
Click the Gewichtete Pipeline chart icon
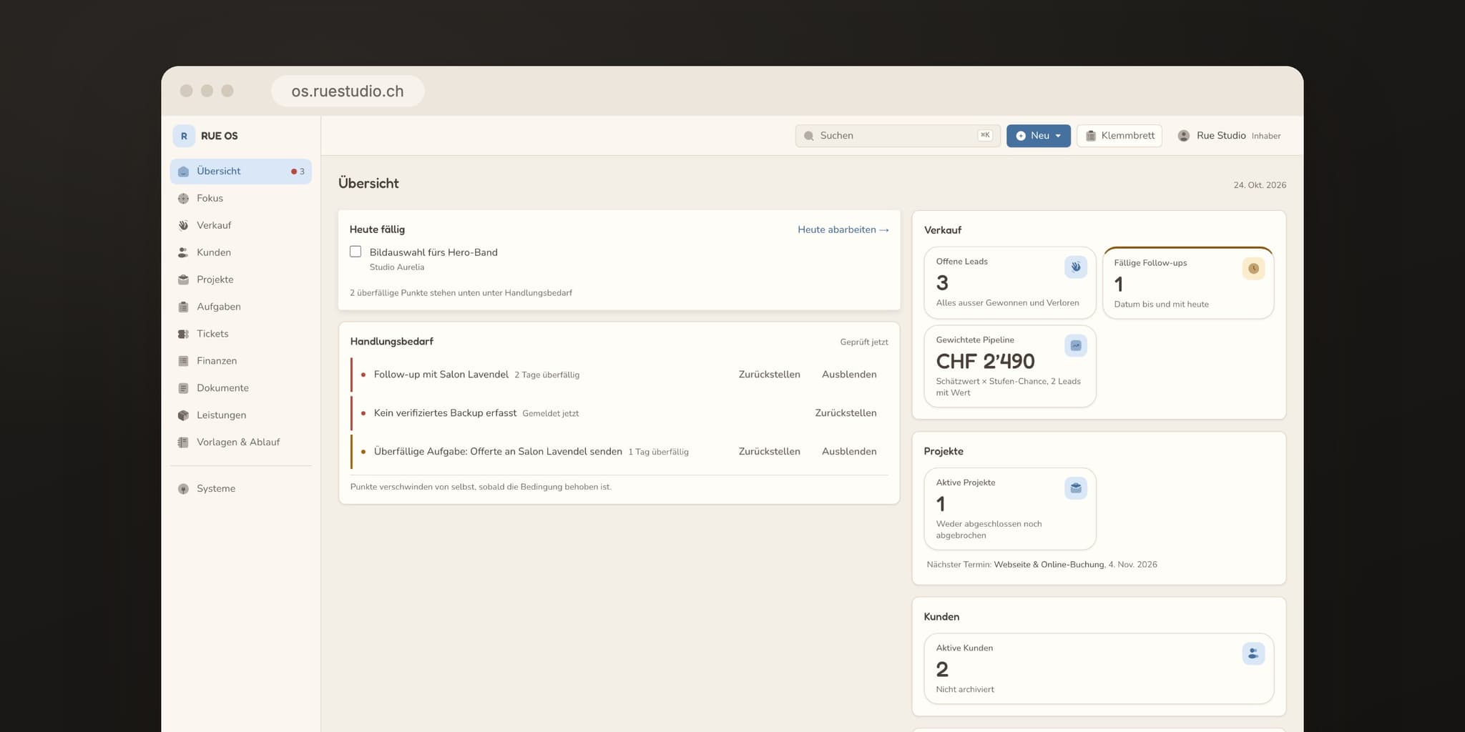tap(1076, 346)
